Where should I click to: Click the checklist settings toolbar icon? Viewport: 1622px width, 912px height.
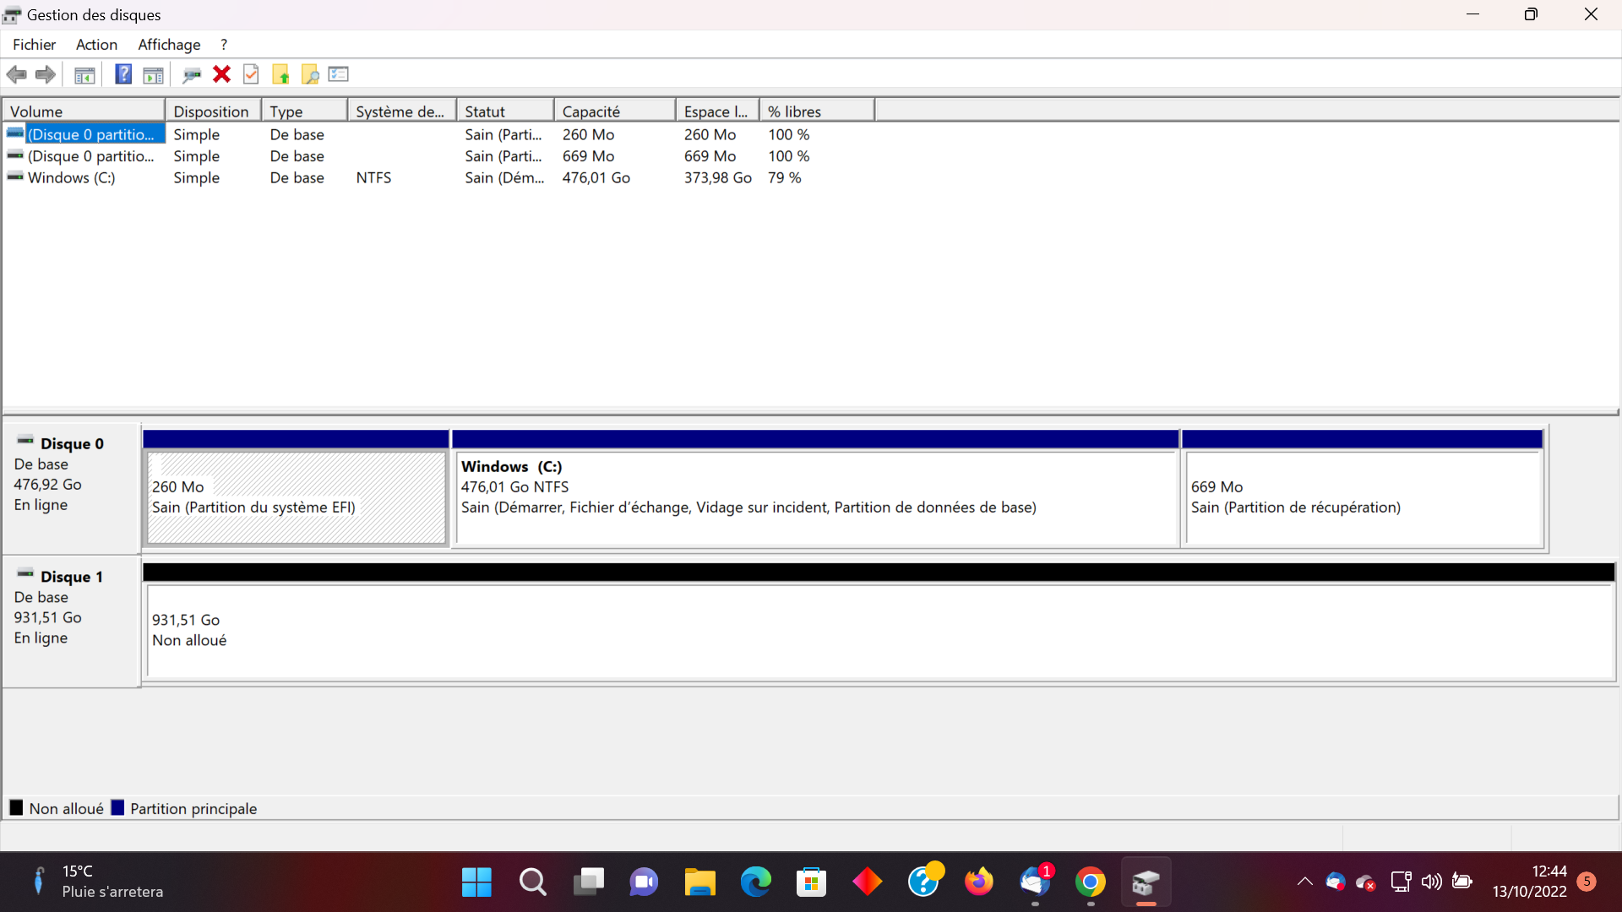(339, 74)
